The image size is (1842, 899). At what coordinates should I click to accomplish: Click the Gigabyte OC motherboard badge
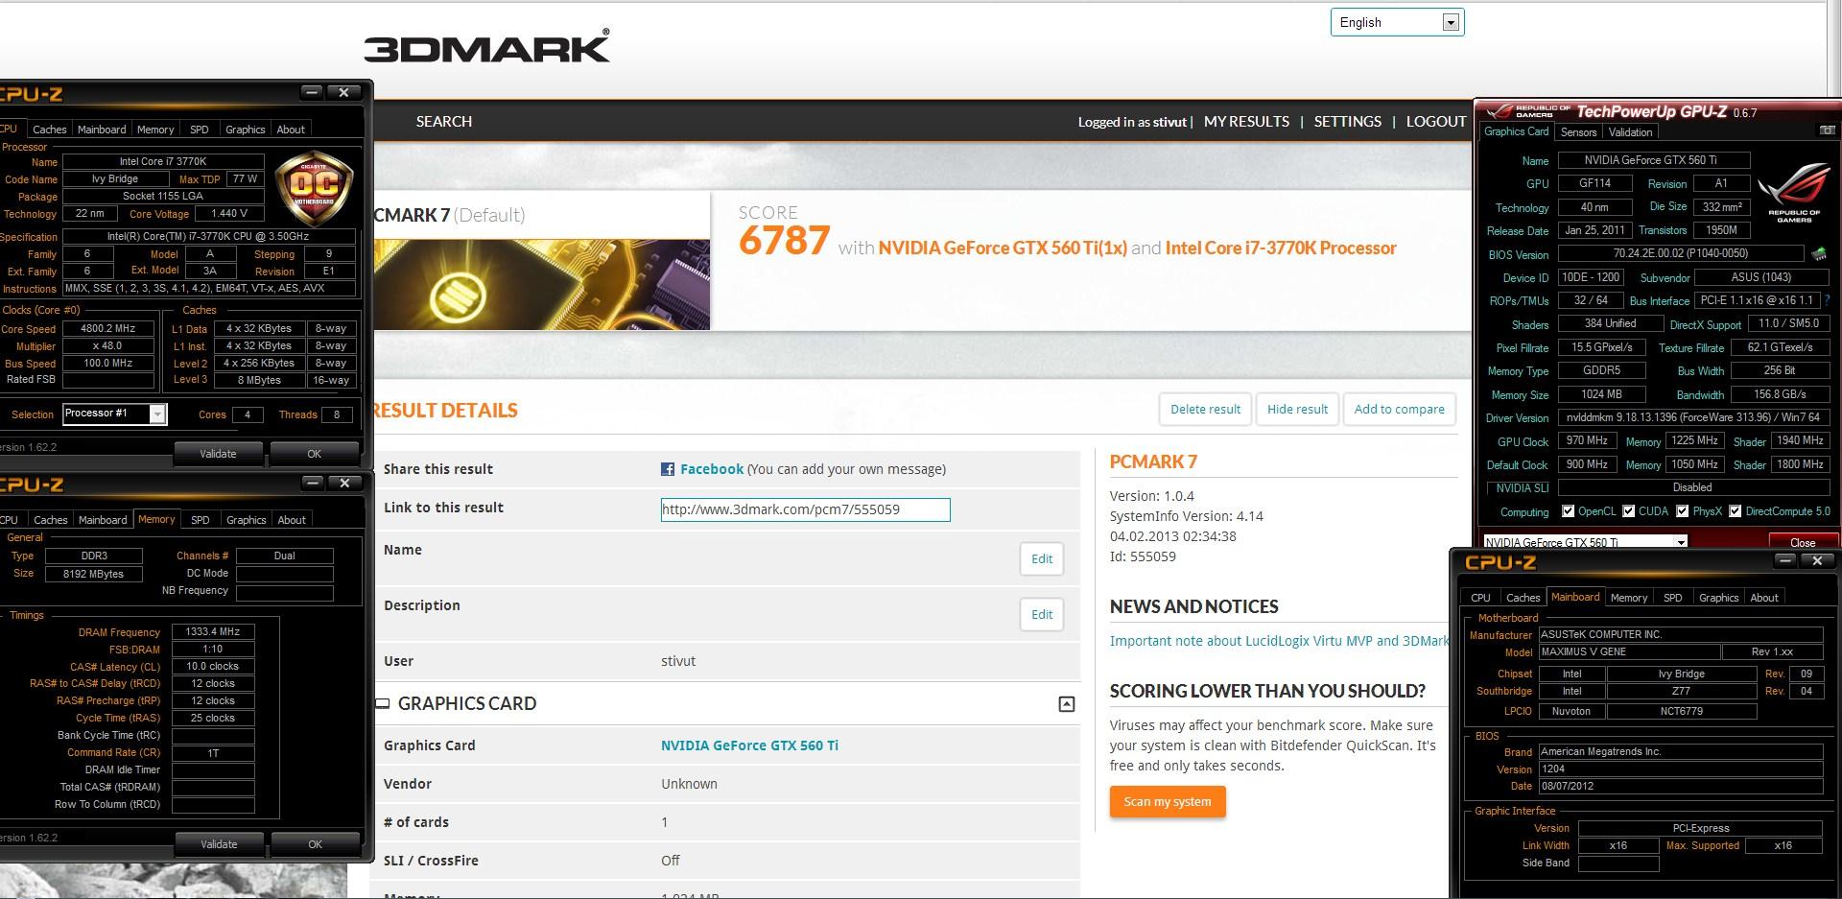point(313,187)
